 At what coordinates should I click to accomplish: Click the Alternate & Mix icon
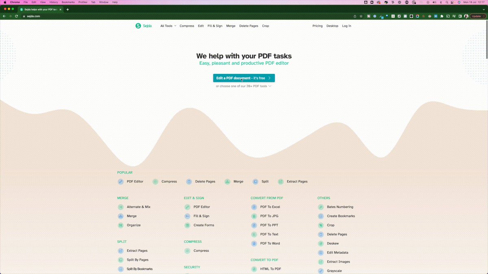pyautogui.click(x=121, y=207)
